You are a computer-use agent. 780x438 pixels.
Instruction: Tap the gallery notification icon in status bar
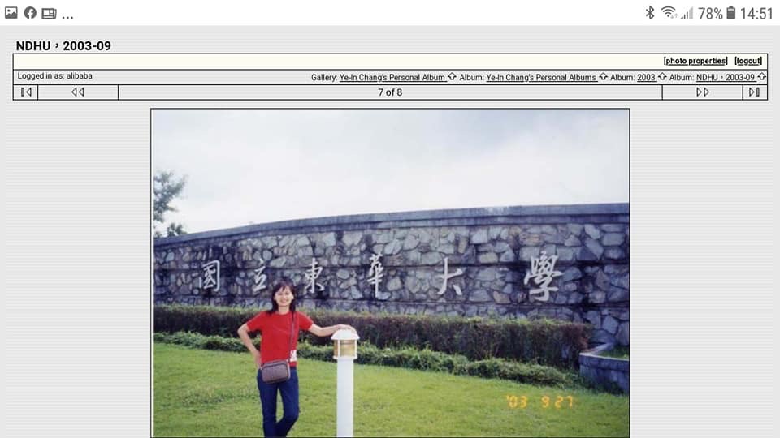(x=11, y=13)
